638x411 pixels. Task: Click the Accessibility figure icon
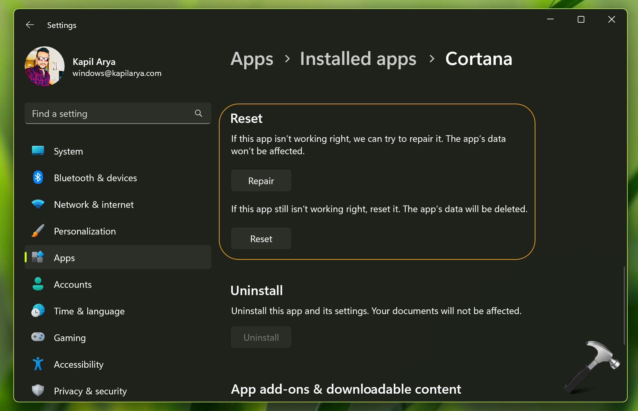pos(38,364)
